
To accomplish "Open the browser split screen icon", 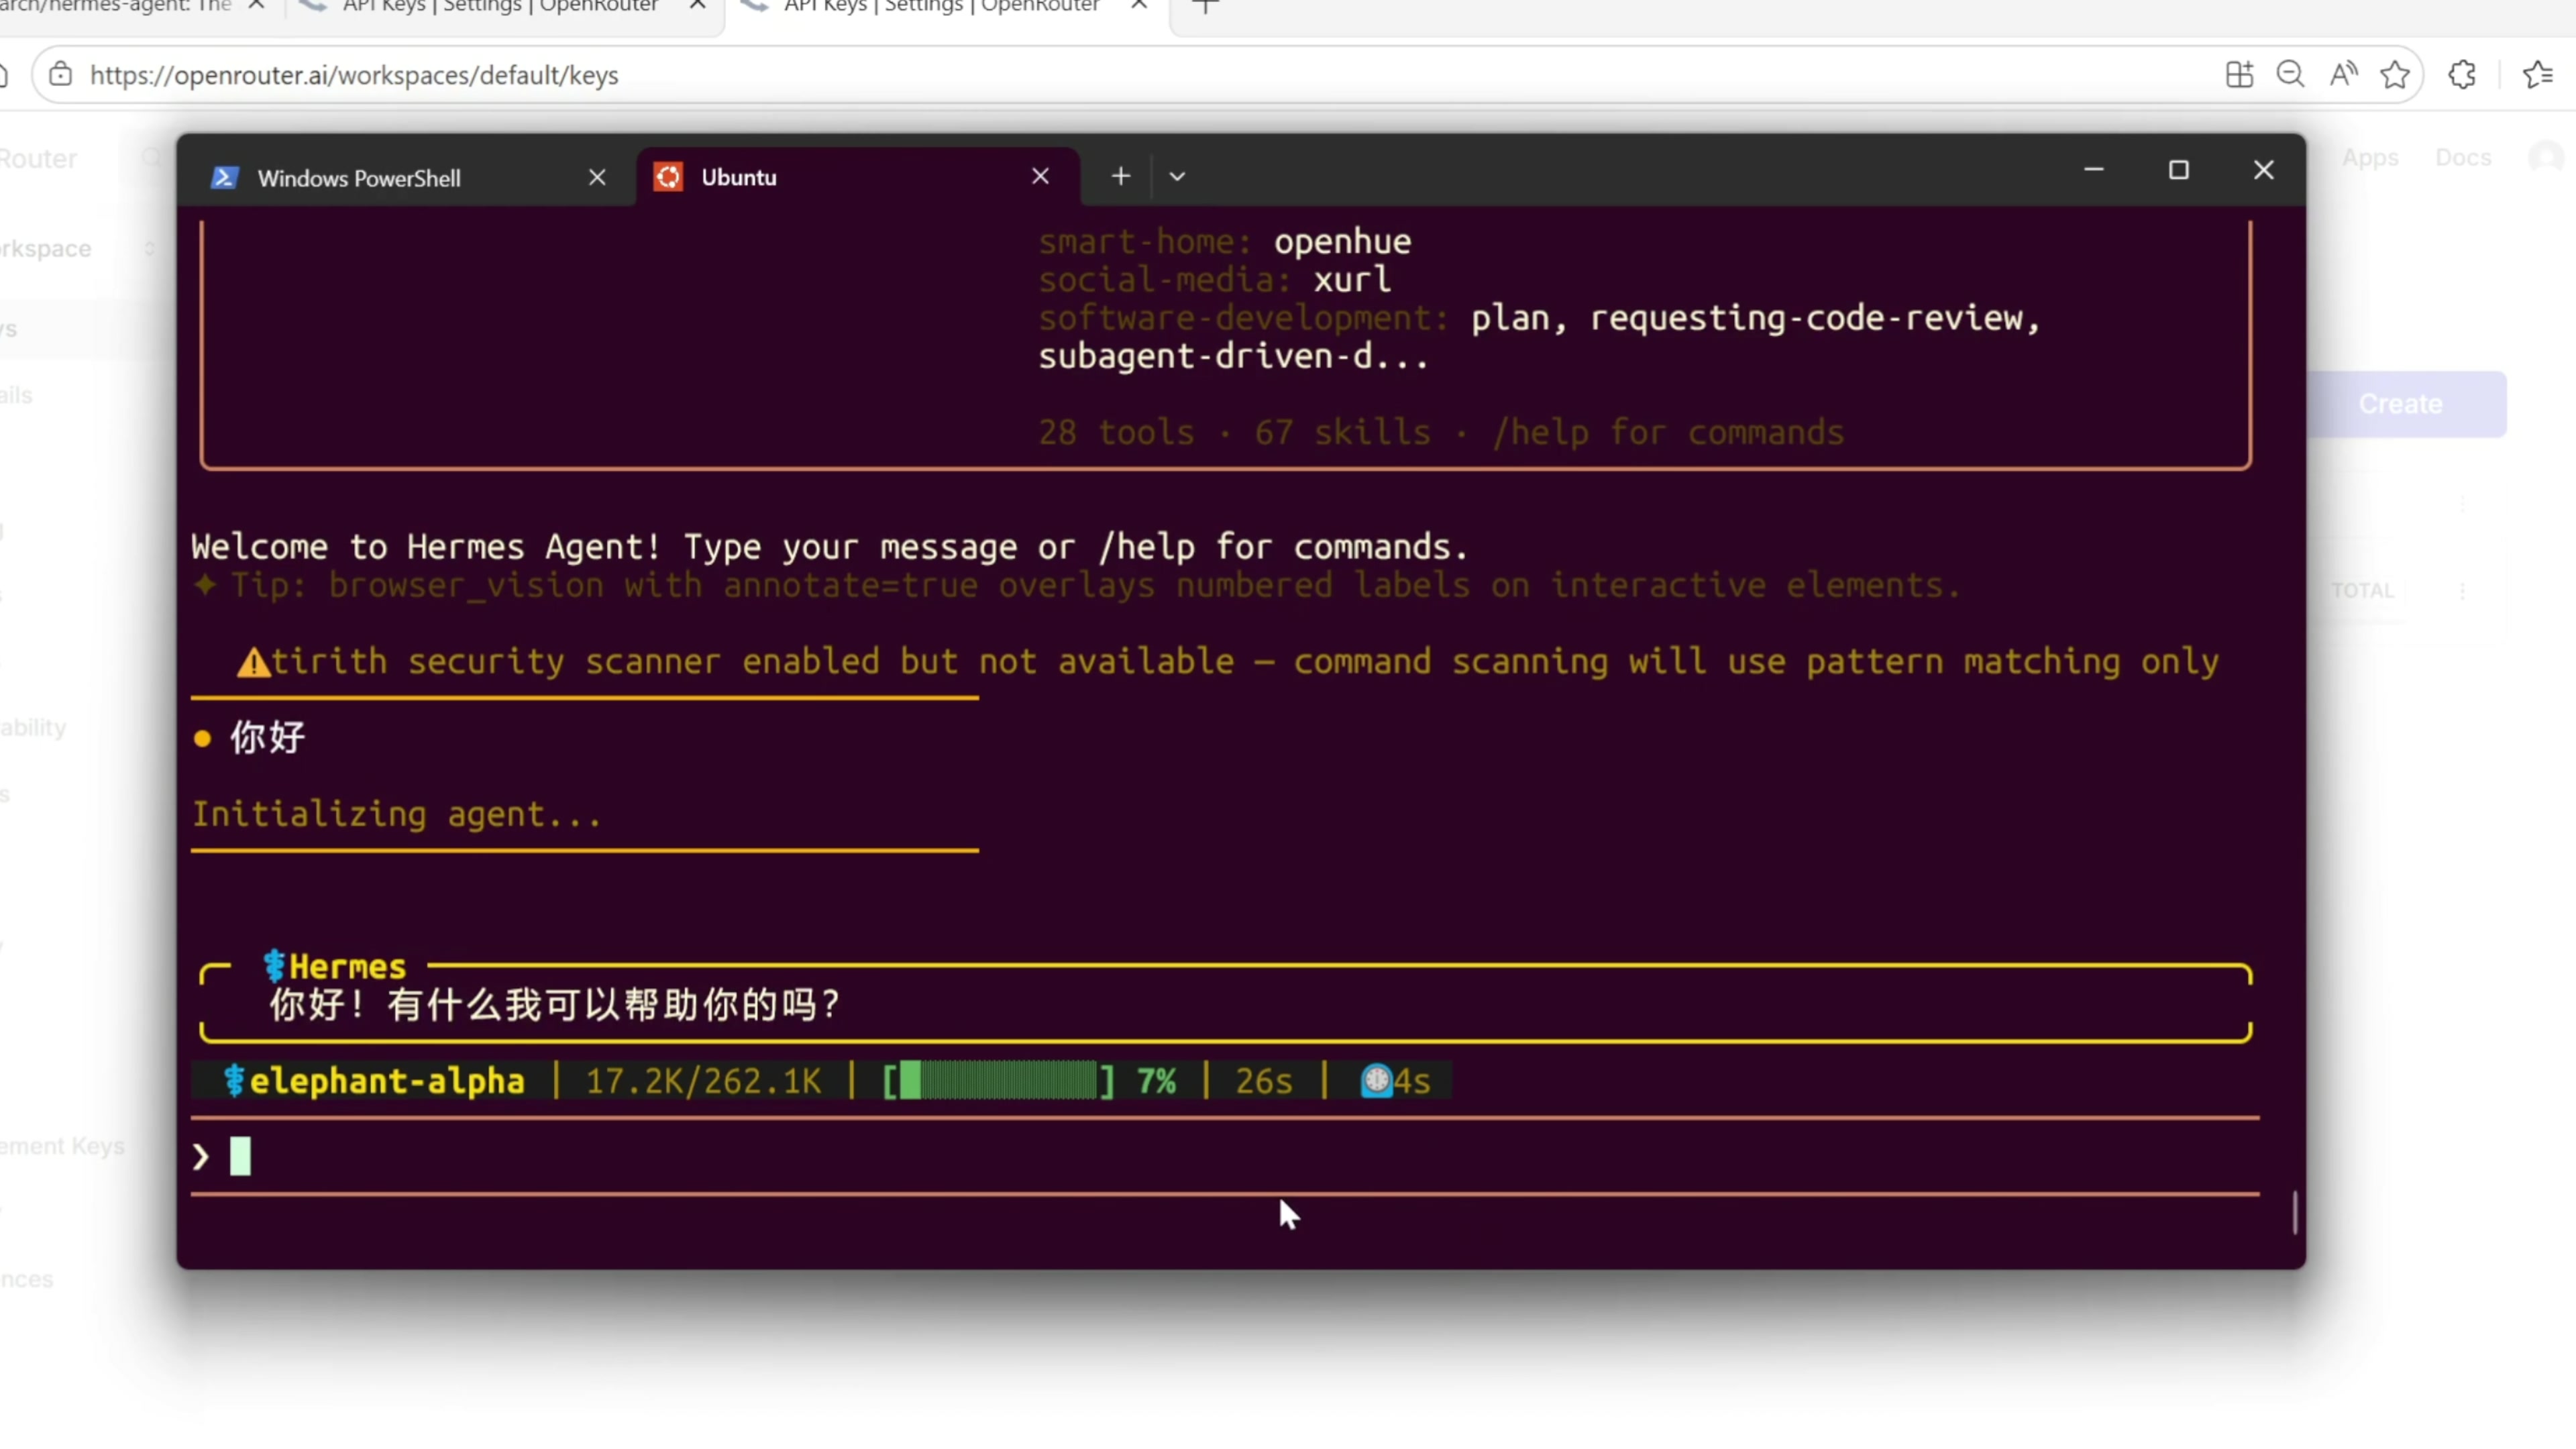I will click(2239, 75).
